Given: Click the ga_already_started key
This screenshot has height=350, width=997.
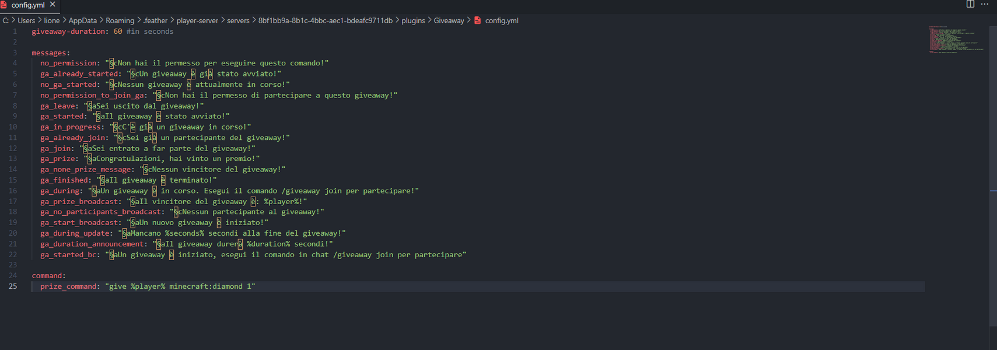Looking at the screenshot, I should click(x=79, y=74).
